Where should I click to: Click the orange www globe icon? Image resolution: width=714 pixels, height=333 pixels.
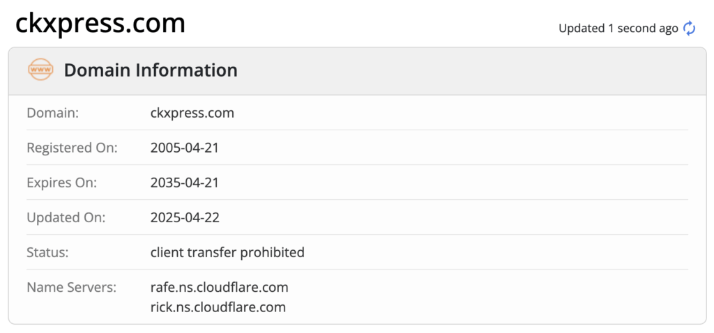(40, 70)
